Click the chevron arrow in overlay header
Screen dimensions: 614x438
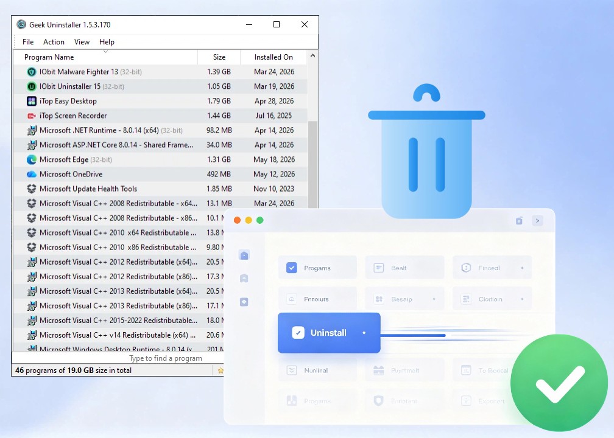coord(537,221)
